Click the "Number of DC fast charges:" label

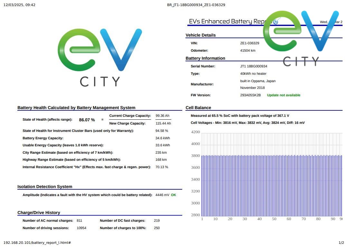122,220
